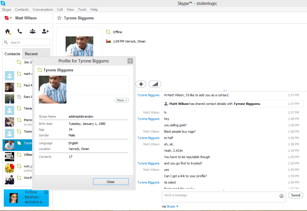Click the Skype logo in title bar
The image size is (307, 211).
click(3, 3)
